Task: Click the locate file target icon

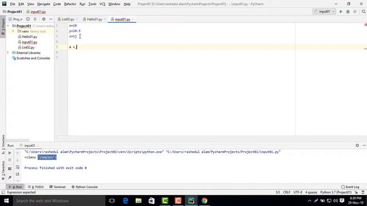Action: point(28,19)
